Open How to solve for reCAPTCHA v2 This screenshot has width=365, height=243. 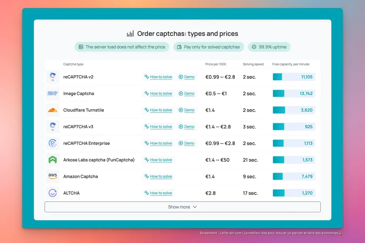pyautogui.click(x=161, y=77)
